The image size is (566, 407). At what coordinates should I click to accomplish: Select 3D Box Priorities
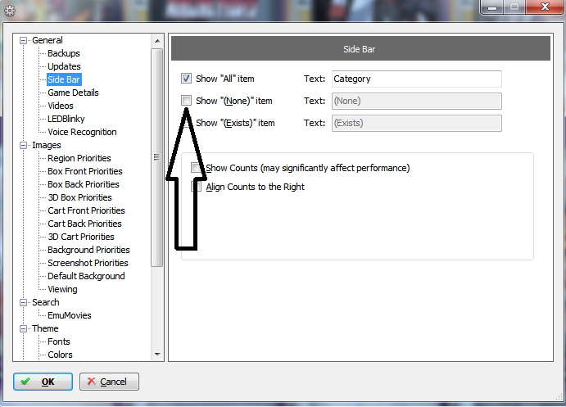tap(79, 197)
